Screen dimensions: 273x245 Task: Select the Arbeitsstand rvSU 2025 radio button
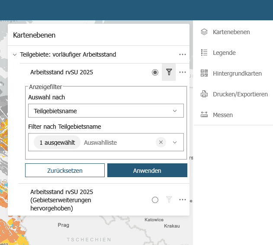[155, 72]
